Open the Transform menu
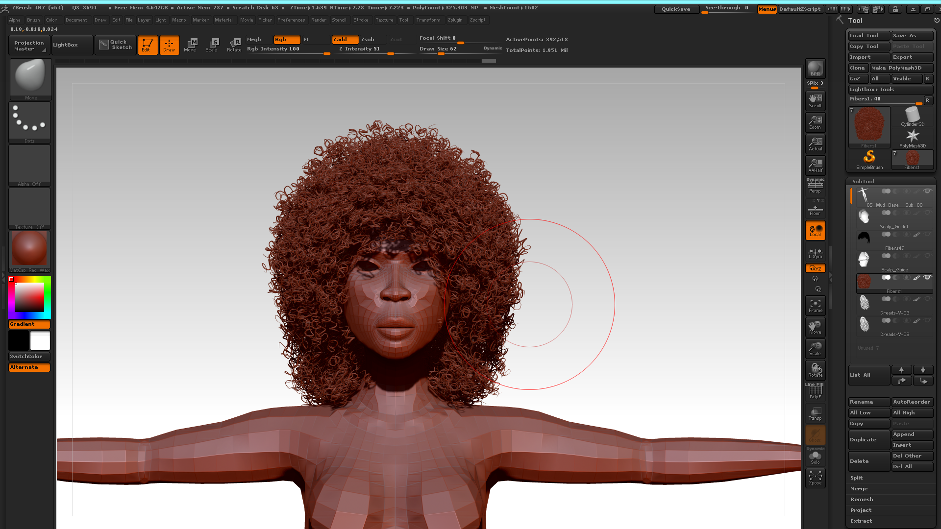This screenshot has width=941, height=529. (x=428, y=20)
